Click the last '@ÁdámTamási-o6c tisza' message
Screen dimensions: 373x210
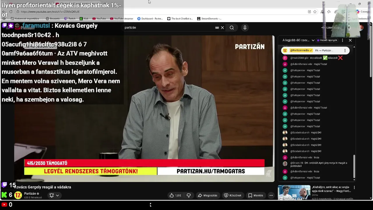[305, 171]
